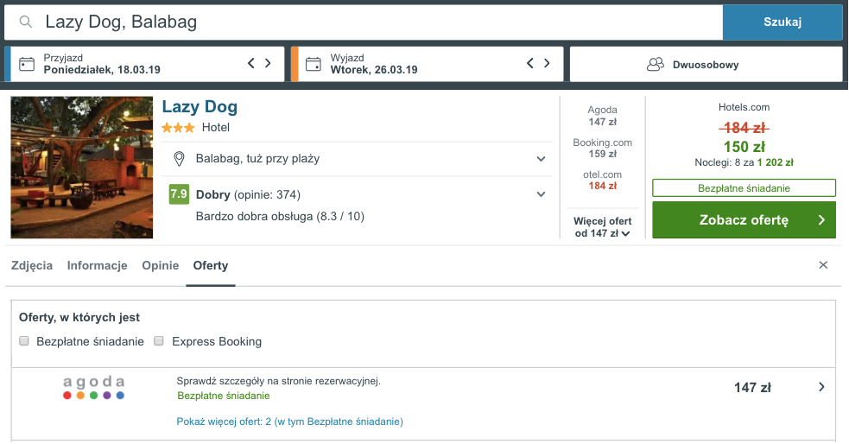Expand the rating details chevron
The height and width of the screenshot is (444, 849).
click(541, 194)
